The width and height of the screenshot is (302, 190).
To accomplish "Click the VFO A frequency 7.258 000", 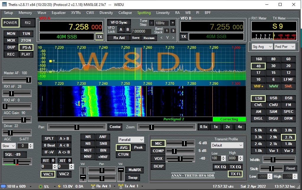I will [x=71, y=27].
